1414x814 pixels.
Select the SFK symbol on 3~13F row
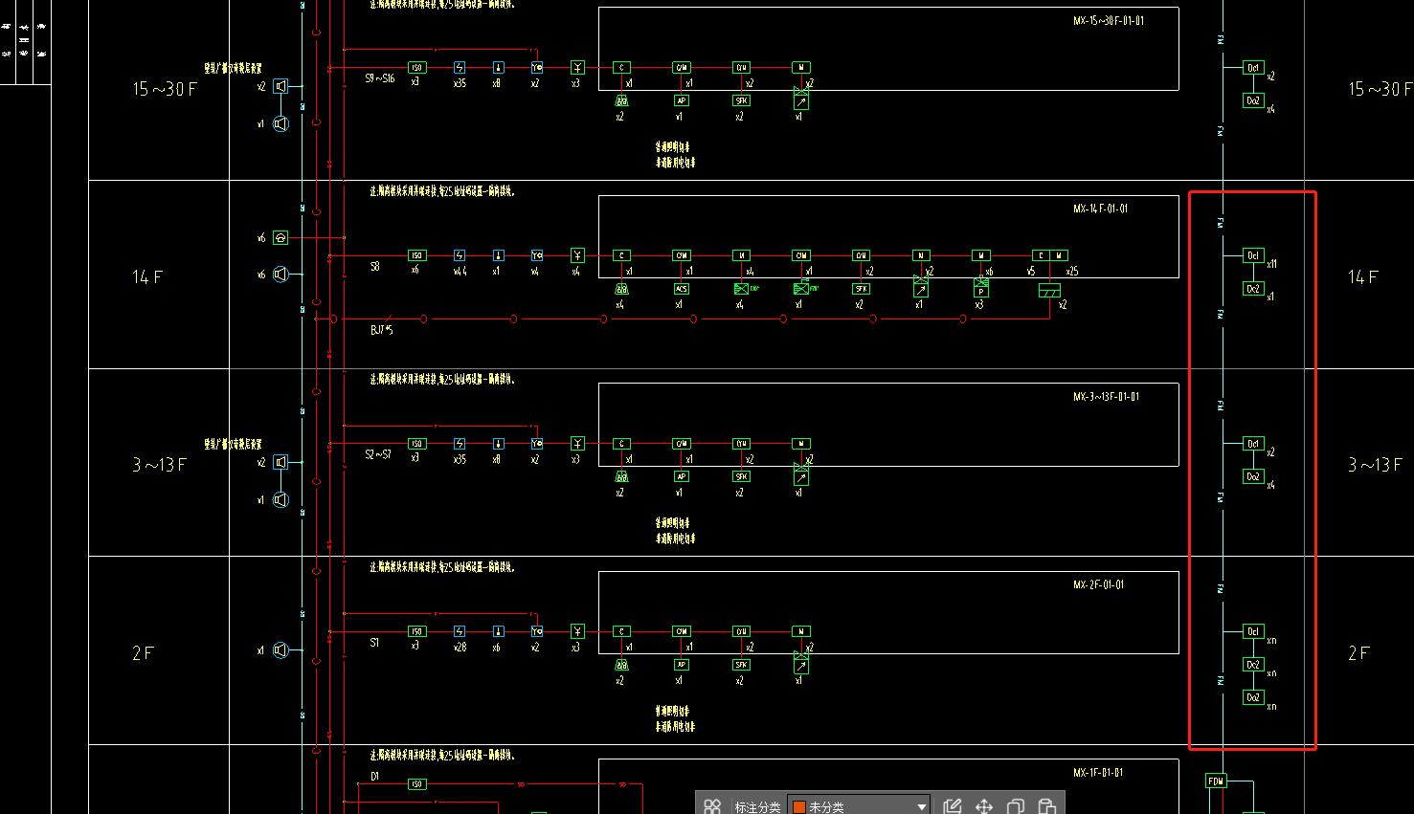click(x=742, y=476)
